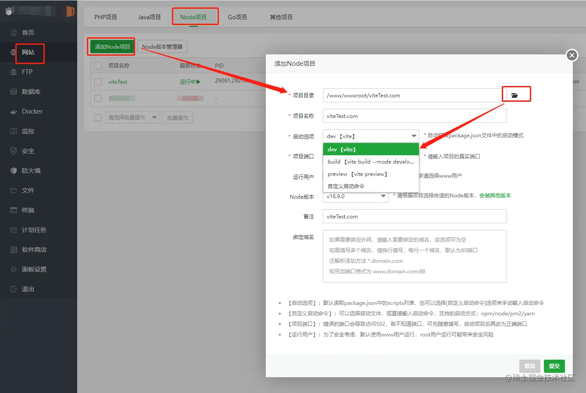Screen dimensions: 586x393
Task: Click the 备注 input field
Action: click(x=415, y=216)
